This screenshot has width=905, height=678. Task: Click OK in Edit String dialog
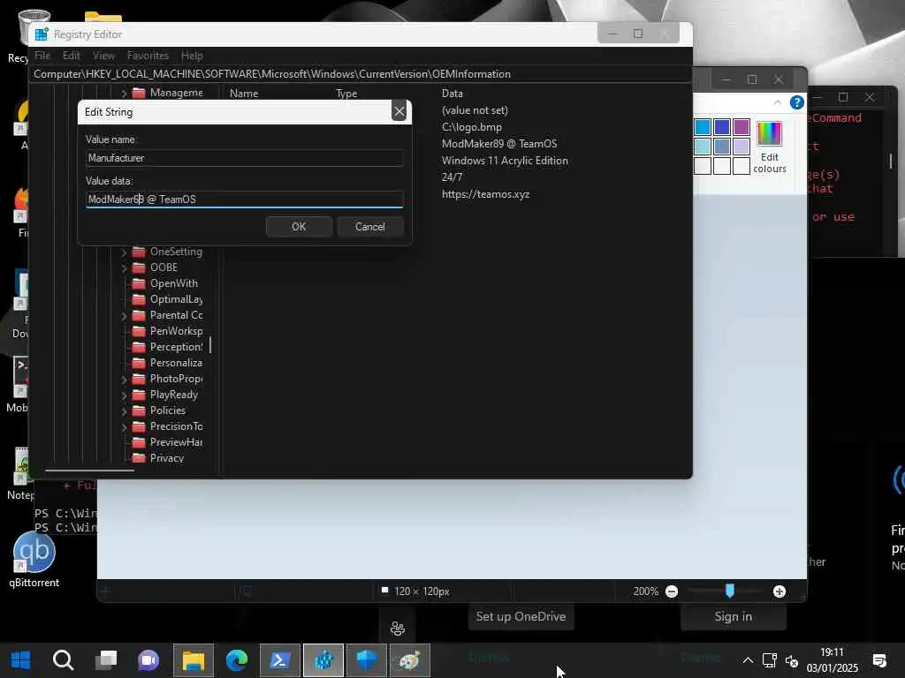(299, 227)
